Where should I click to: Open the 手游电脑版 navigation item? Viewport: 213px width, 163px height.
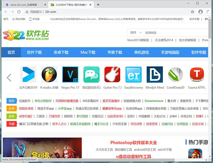(170, 52)
